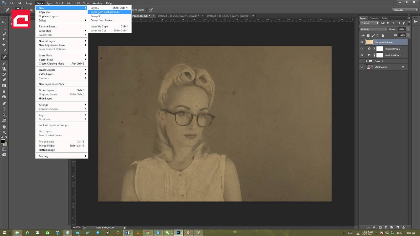Delete layer using the trash icon
This screenshot has height=236, width=420.
click(x=403, y=227)
